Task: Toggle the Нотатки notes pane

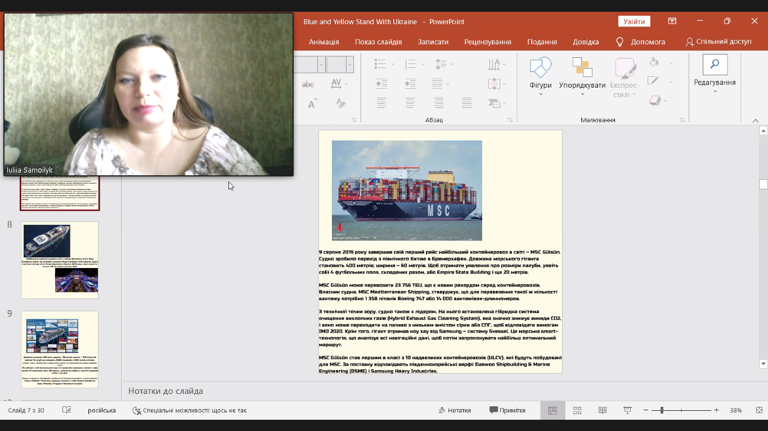Action: click(455, 411)
